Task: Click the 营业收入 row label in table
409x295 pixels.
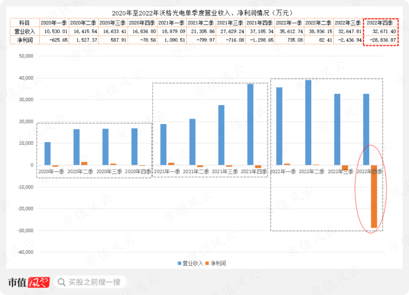Action: [25, 31]
